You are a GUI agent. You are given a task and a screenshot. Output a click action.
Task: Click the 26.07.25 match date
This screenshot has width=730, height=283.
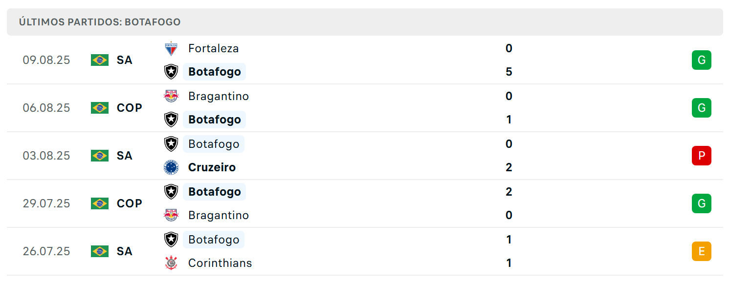pyautogui.click(x=46, y=251)
